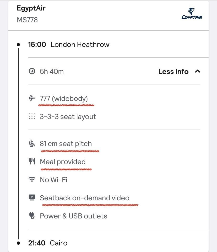
Task: Click the power plug outlet icon
Action: click(x=32, y=216)
